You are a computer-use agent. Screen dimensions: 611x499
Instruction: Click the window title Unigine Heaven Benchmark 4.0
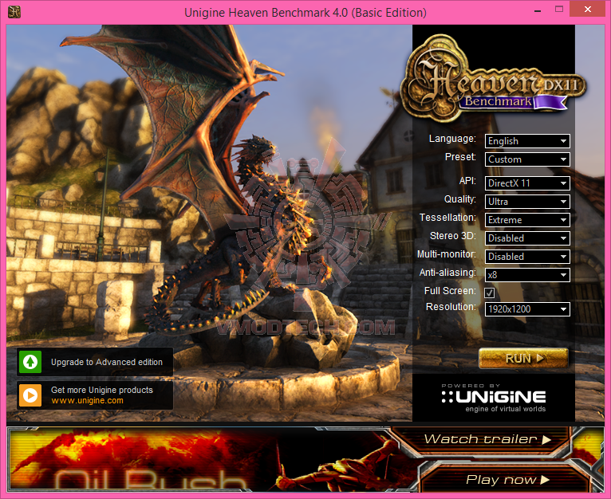pos(305,13)
